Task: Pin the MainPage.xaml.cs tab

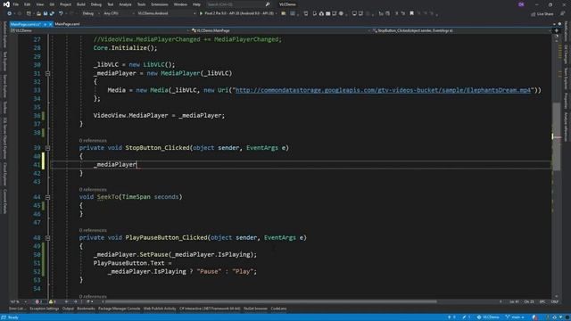Action: (46, 24)
